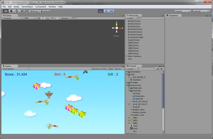Image resolution: width=213 pixels, height=139 pixels.
Task: Open the Layers dropdown
Action: (182, 11)
